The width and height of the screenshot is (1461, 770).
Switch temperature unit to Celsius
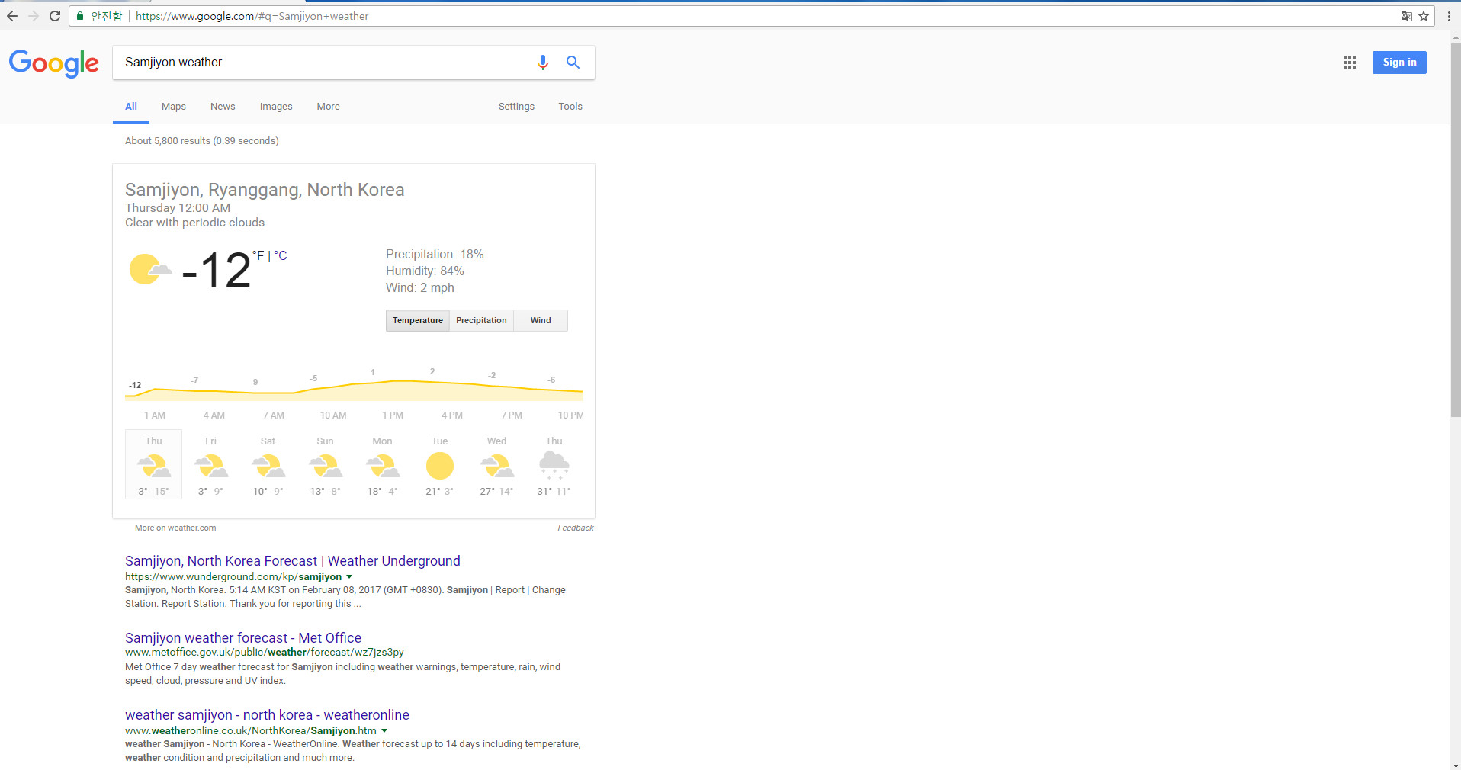pyautogui.click(x=281, y=256)
